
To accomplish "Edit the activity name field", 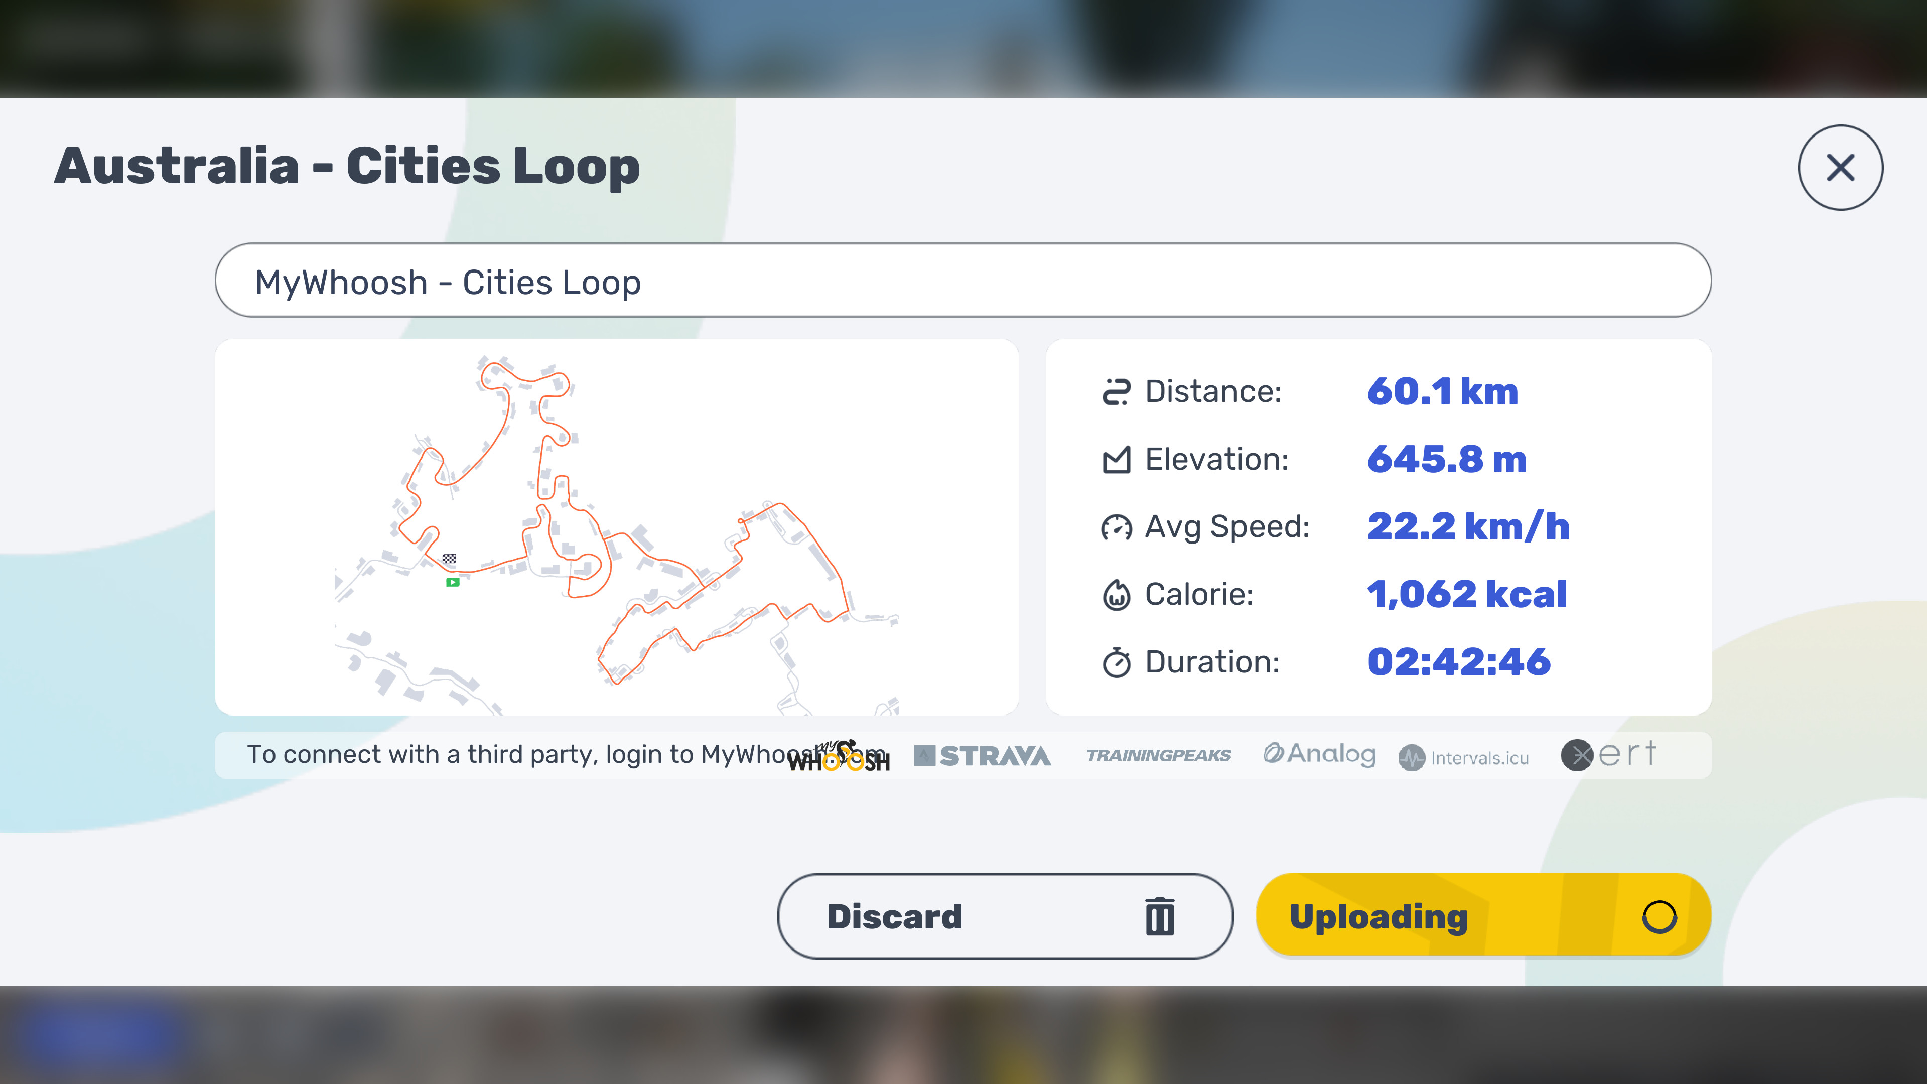I will click(x=963, y=280).
